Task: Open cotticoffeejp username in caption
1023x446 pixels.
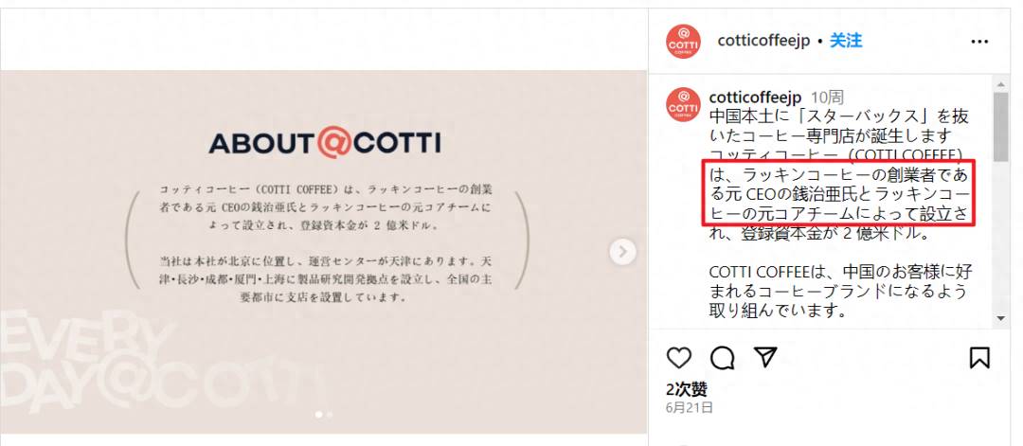Action: (x=755, y=98)
